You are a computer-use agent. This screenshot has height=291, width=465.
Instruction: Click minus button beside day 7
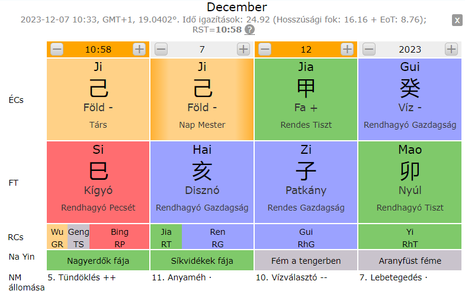[x=161, y=49]
